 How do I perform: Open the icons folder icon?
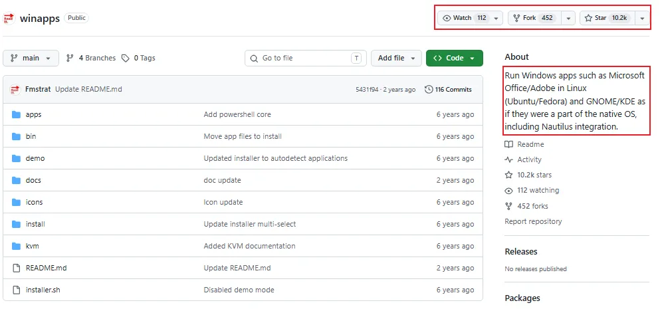(17, 202)
